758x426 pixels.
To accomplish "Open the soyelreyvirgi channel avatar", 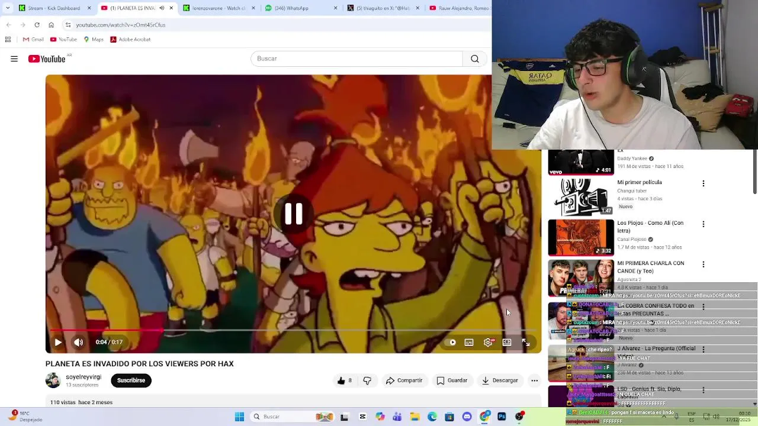I will (x=53, y=380).
